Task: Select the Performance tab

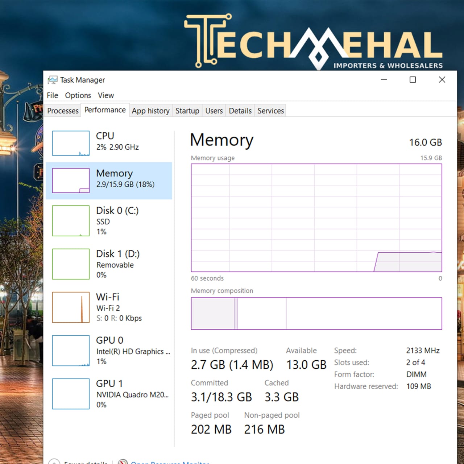Action: [105, 110]
